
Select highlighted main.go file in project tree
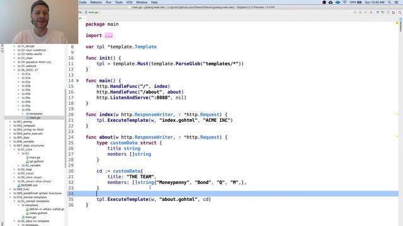[35, 117]
